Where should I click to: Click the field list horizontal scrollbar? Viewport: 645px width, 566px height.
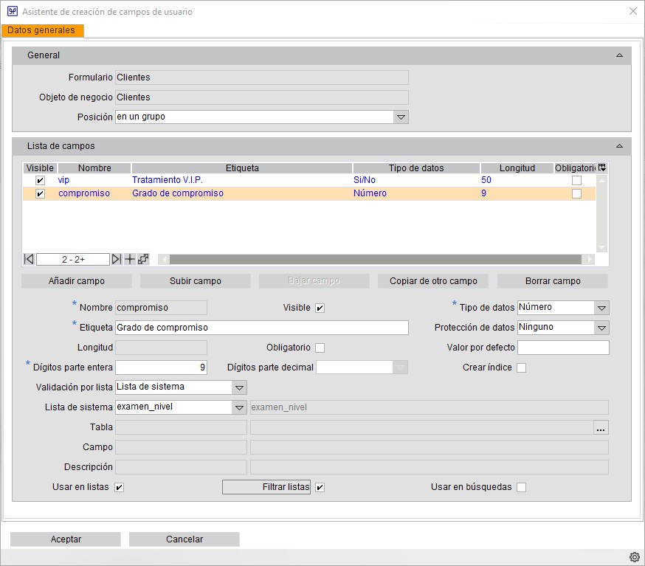pos(375,259)
